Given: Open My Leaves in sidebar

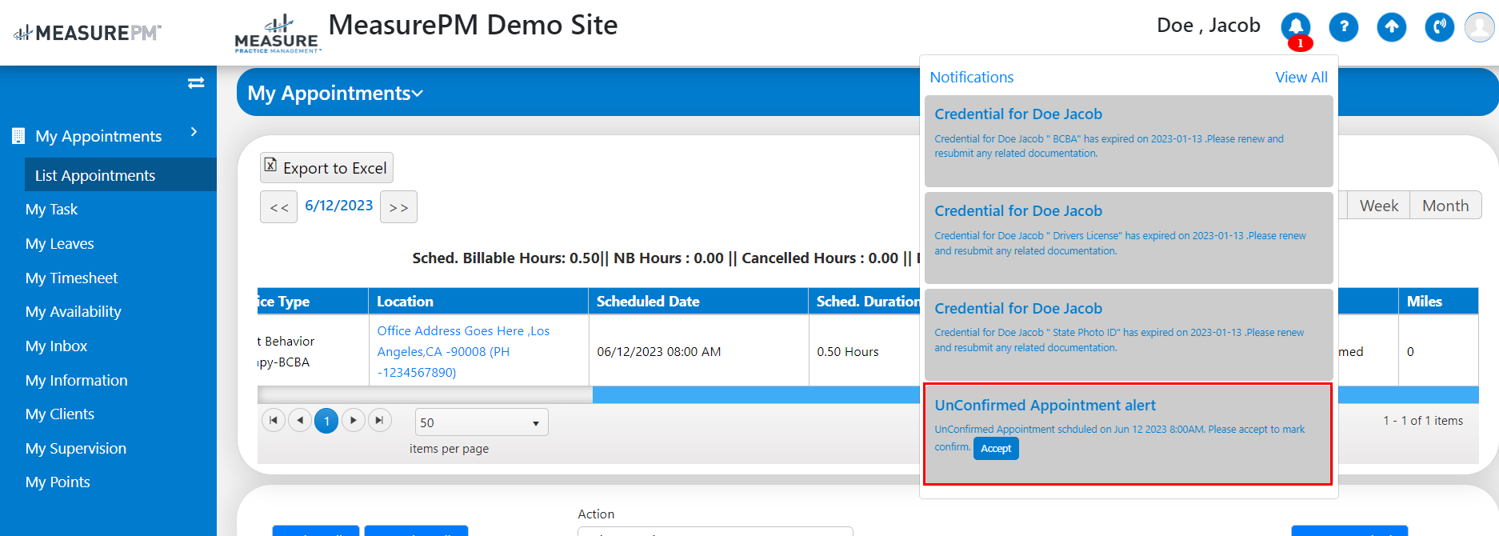Looking at the screenshot, I should coord(59,243).
